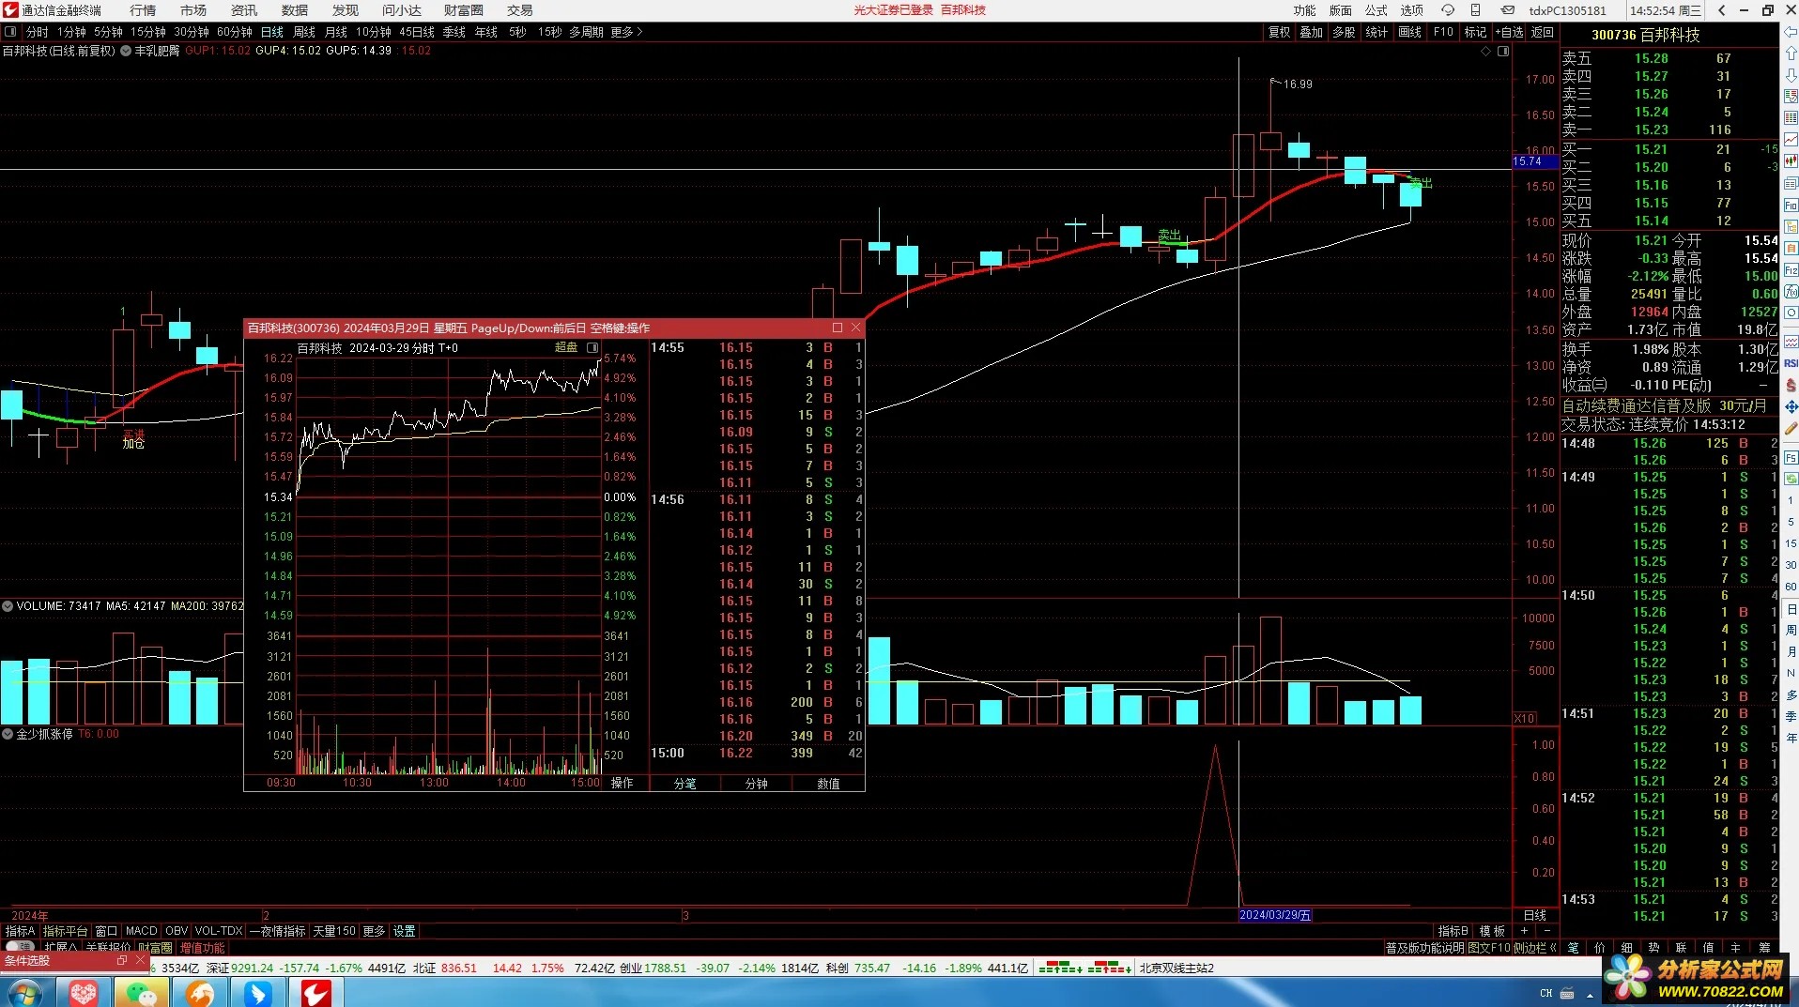This screenshot has width=1799, height=1007.
Task: Close the 百邦科技 intraday popup window
Action: click(855, 328)
